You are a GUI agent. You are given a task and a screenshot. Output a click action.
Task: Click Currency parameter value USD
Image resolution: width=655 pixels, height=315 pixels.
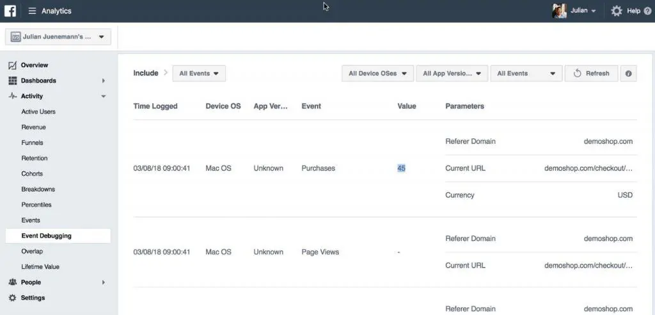coord(625,195)
